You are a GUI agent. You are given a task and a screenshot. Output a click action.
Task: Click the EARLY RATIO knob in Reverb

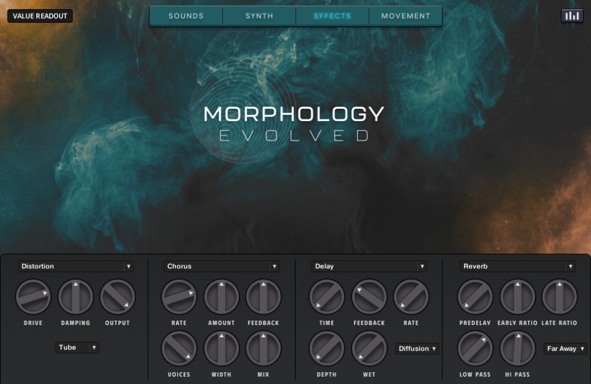coord(517,297)
